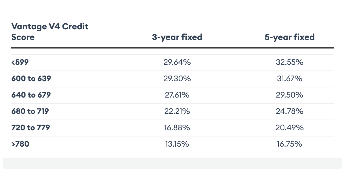Select the <599 credit score row label

tap(20, 62)
